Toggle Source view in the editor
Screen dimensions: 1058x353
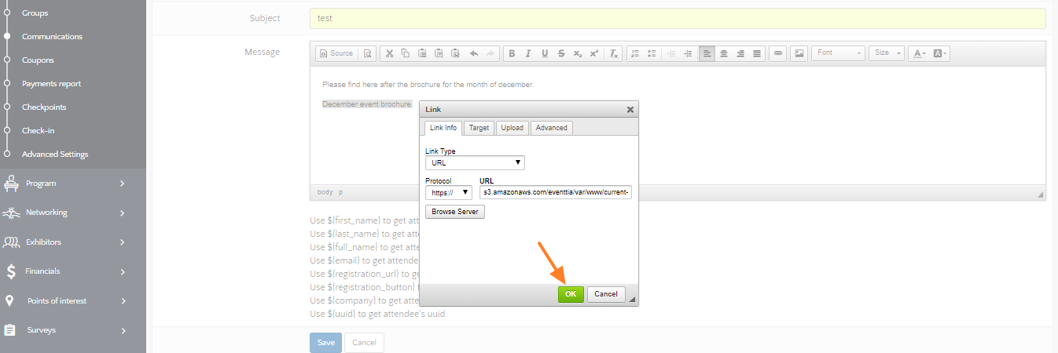click(x=336, y=53)
